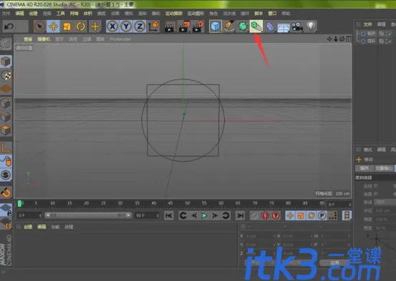Go to start of animation
The image size is (396, 281).
(169, 216)
